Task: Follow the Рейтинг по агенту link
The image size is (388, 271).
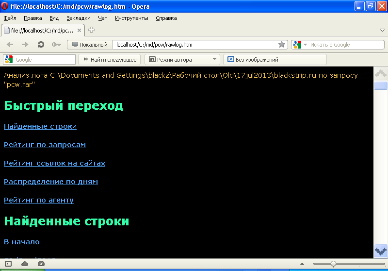Action: pos(39,200)
